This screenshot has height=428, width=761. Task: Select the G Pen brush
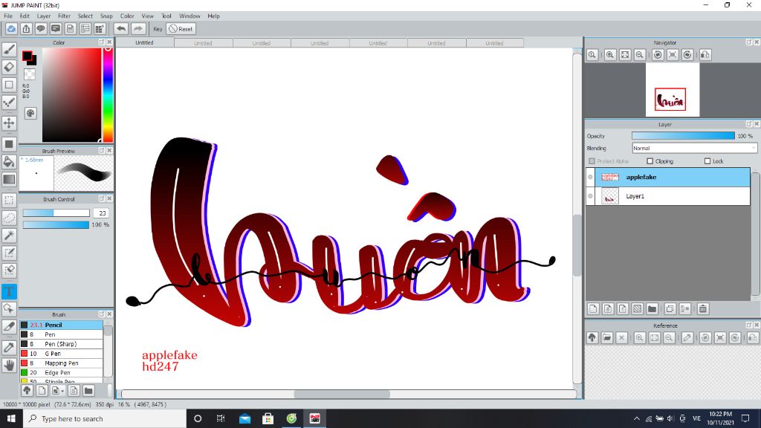point(61,354)
